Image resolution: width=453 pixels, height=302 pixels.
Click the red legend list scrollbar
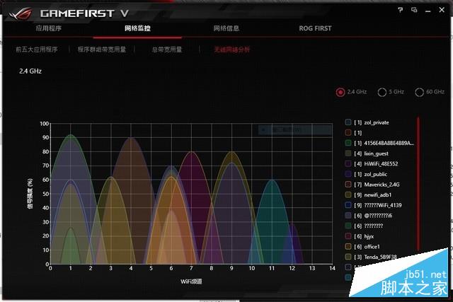(418, 185)
